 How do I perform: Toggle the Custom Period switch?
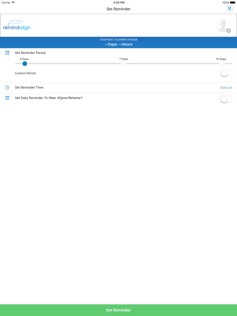pos(226,73)
